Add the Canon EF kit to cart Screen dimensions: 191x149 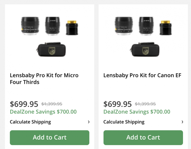143,137
